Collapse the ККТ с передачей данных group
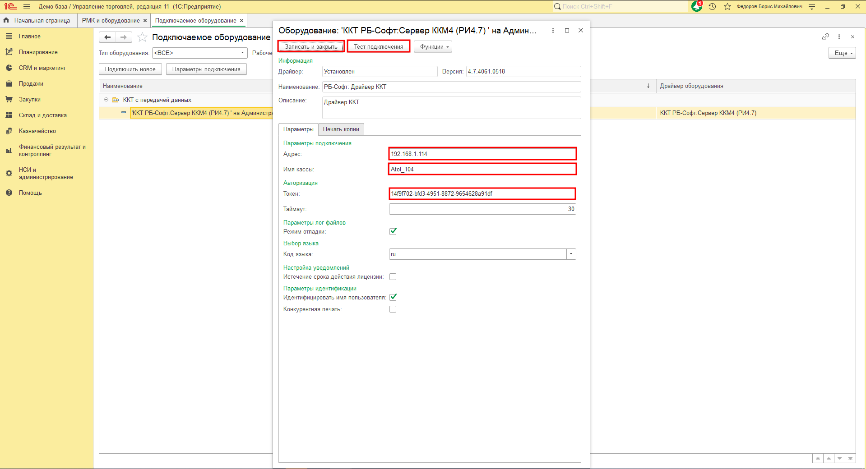Image resolution: width=866 pixels, height=469 pixels. coord(107,100)
